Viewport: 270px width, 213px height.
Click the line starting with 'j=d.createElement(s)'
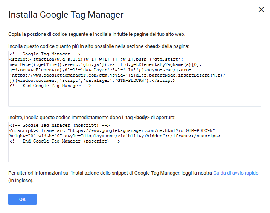(x=101, y=70)
